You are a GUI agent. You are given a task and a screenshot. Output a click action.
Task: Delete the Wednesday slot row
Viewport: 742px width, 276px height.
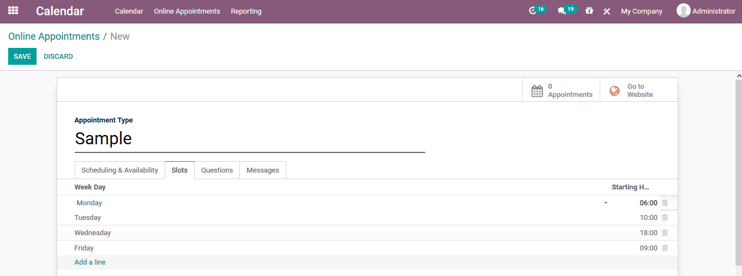(x=665, y=233)
